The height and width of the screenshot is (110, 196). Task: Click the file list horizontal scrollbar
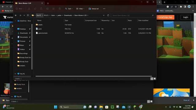click(94, 76)
